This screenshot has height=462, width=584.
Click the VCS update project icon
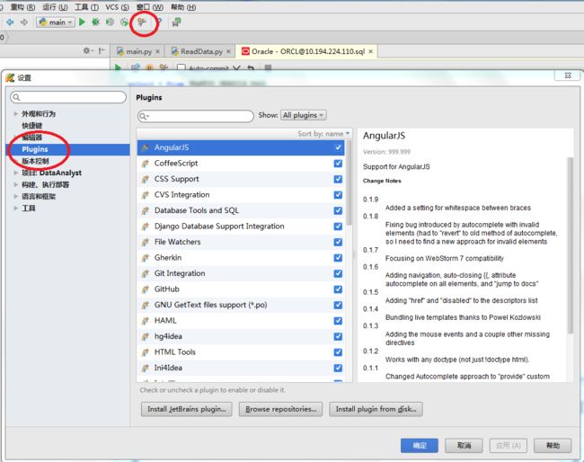pos(176,22)
